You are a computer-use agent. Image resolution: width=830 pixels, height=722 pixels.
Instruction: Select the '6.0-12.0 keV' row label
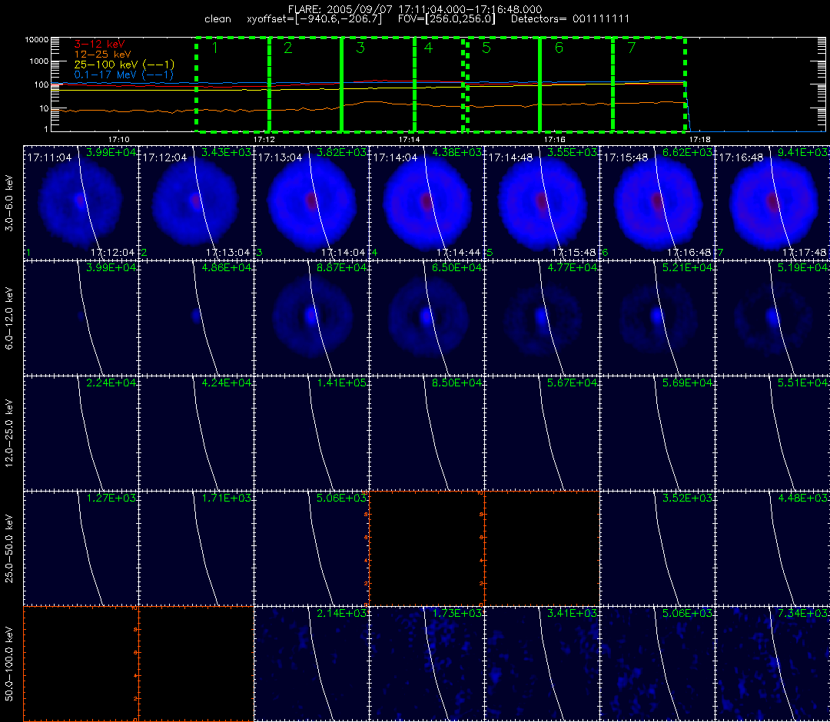(x=9, y=318)
